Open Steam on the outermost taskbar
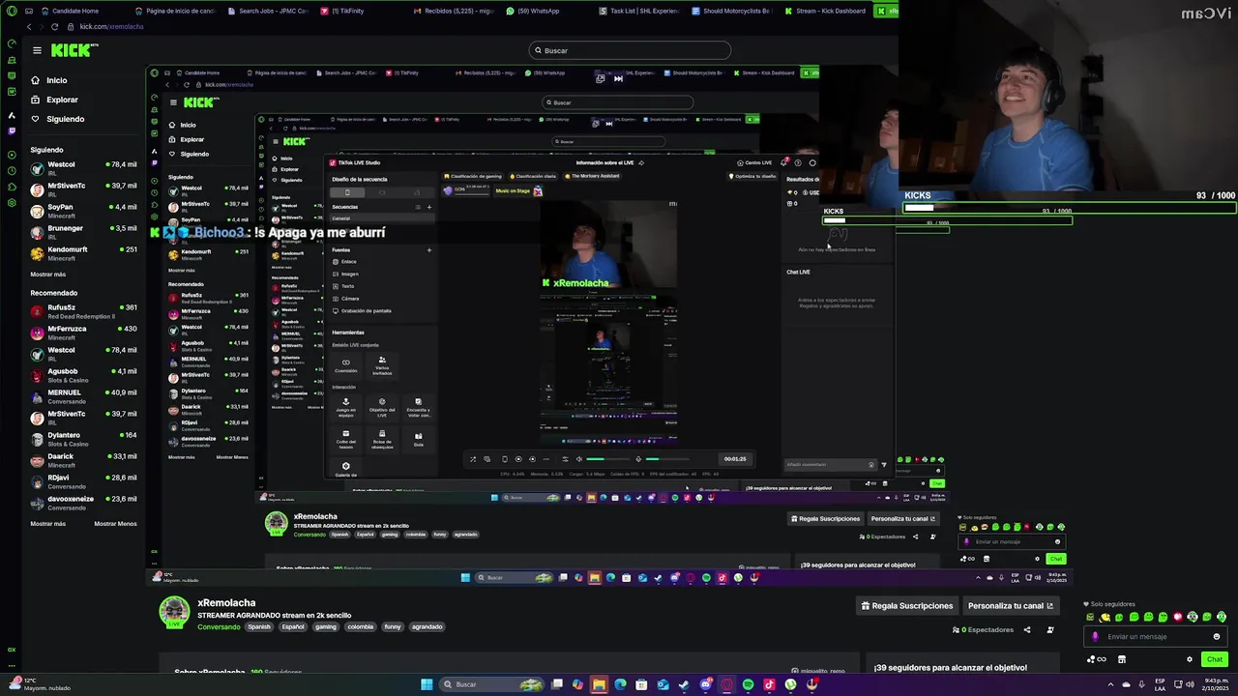Viewport: 1238px width, 696px height. click(x=683, y=684)
